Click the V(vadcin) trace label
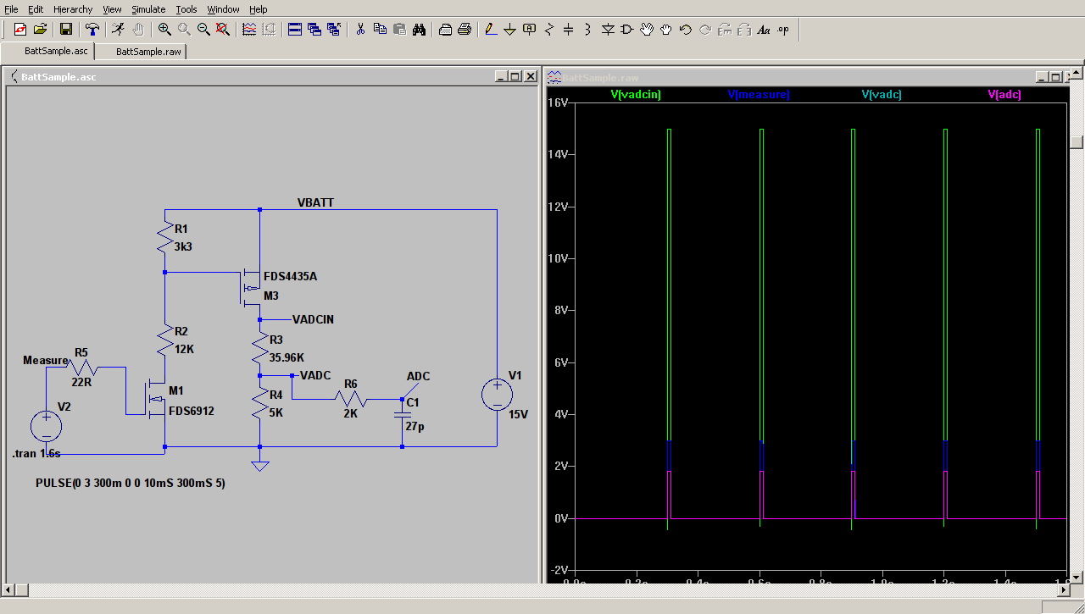Image resolution: width=1085 pixels, height=614 pixels. tap(636, 95)
